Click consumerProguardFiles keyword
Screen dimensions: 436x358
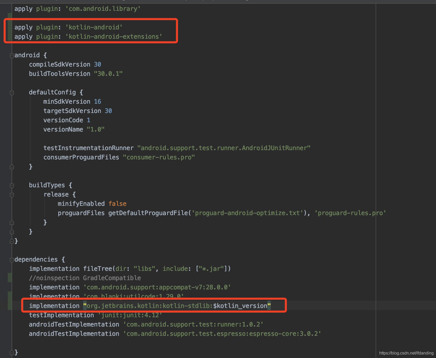pos(81,157)
